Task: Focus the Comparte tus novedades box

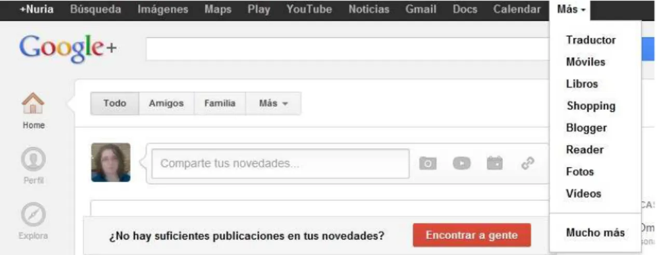Action: coord(281,164)
